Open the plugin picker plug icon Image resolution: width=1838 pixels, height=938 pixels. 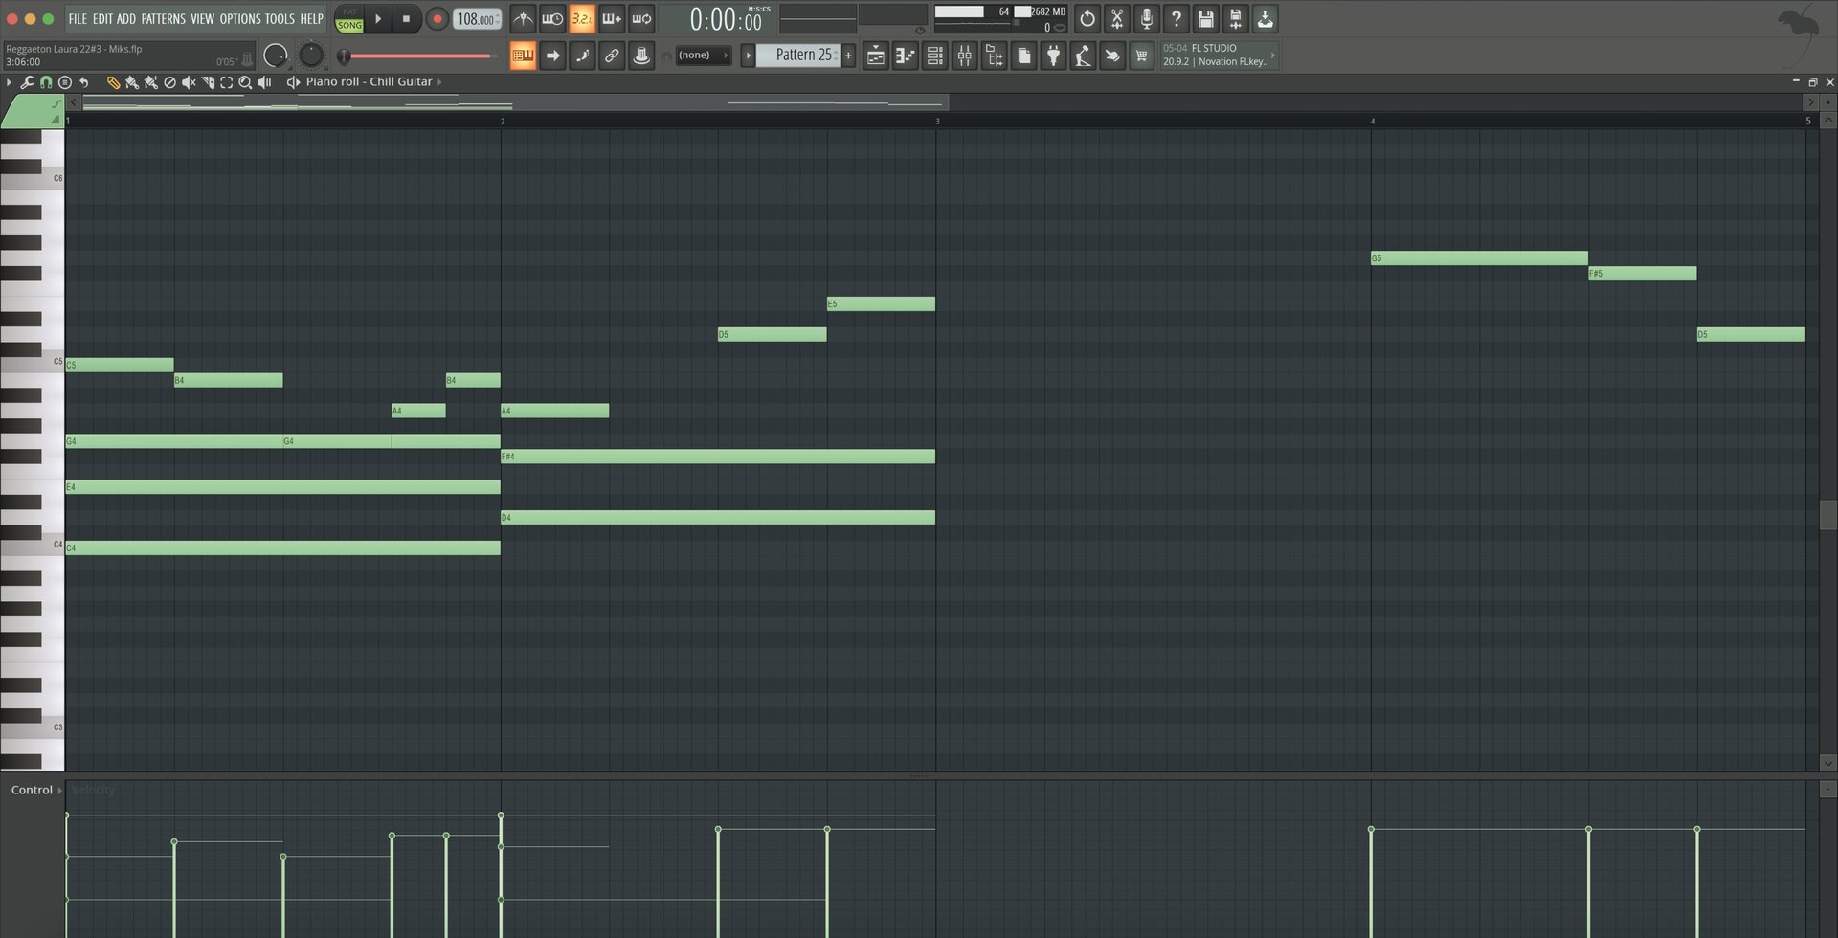tap(1053, 56)
